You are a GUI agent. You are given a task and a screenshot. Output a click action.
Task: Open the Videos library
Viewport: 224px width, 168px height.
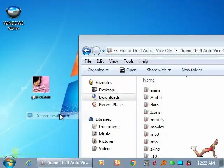coord(105,149)
